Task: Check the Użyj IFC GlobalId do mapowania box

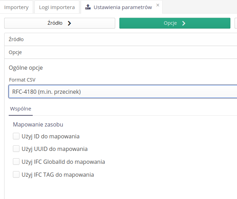Action: pyautogui.click(x=16, y=162)
